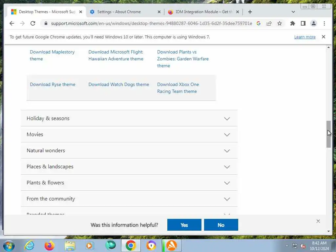Bookmark this tab with the star icon
Image resolution: width=336 pixels, height=252 pixels.
click(x=280, y=23)
